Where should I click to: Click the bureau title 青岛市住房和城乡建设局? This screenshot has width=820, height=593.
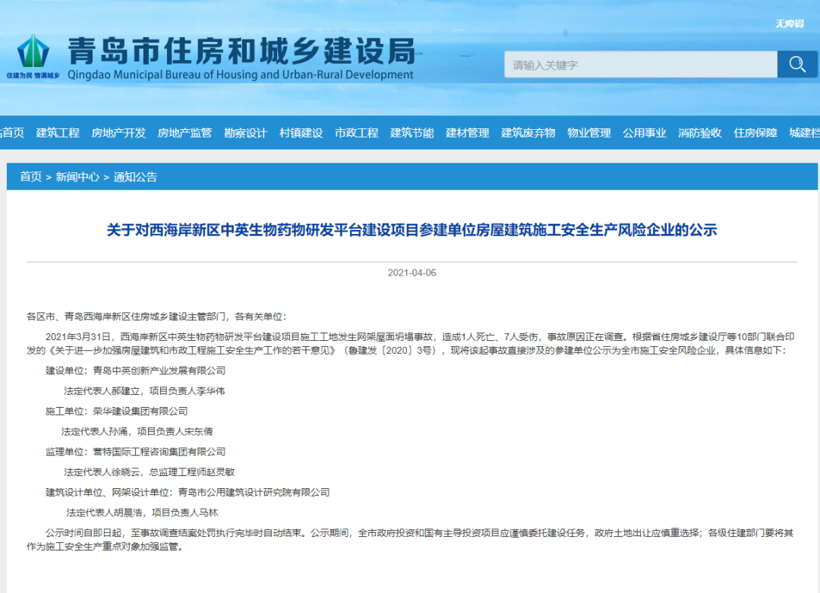241,51
